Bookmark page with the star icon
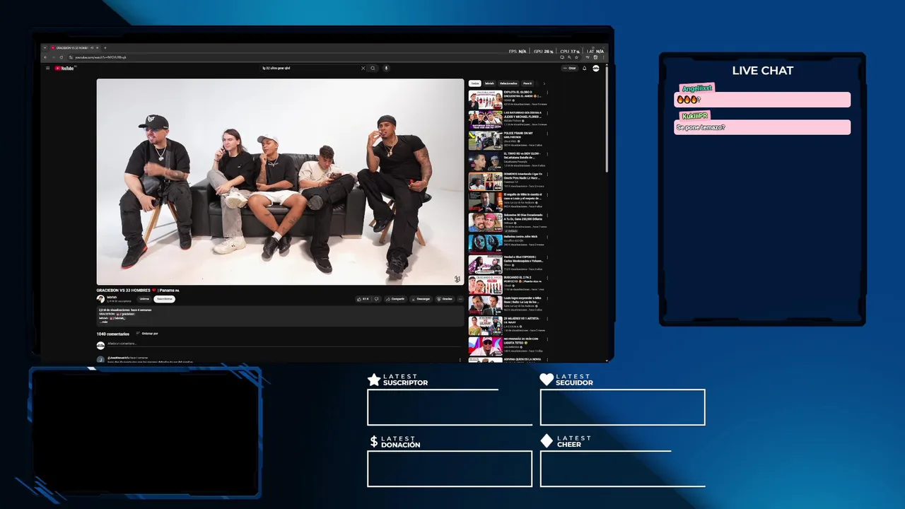 click(x=577, y=57)
